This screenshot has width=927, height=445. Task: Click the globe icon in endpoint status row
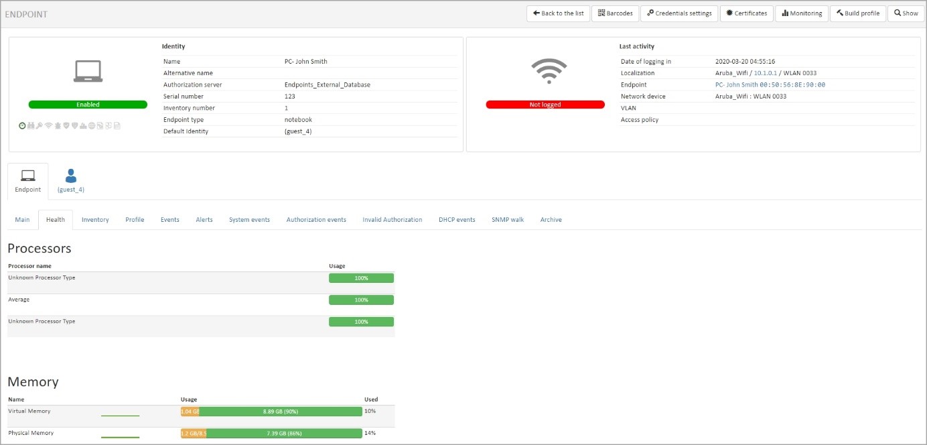[x=91, y=125]
